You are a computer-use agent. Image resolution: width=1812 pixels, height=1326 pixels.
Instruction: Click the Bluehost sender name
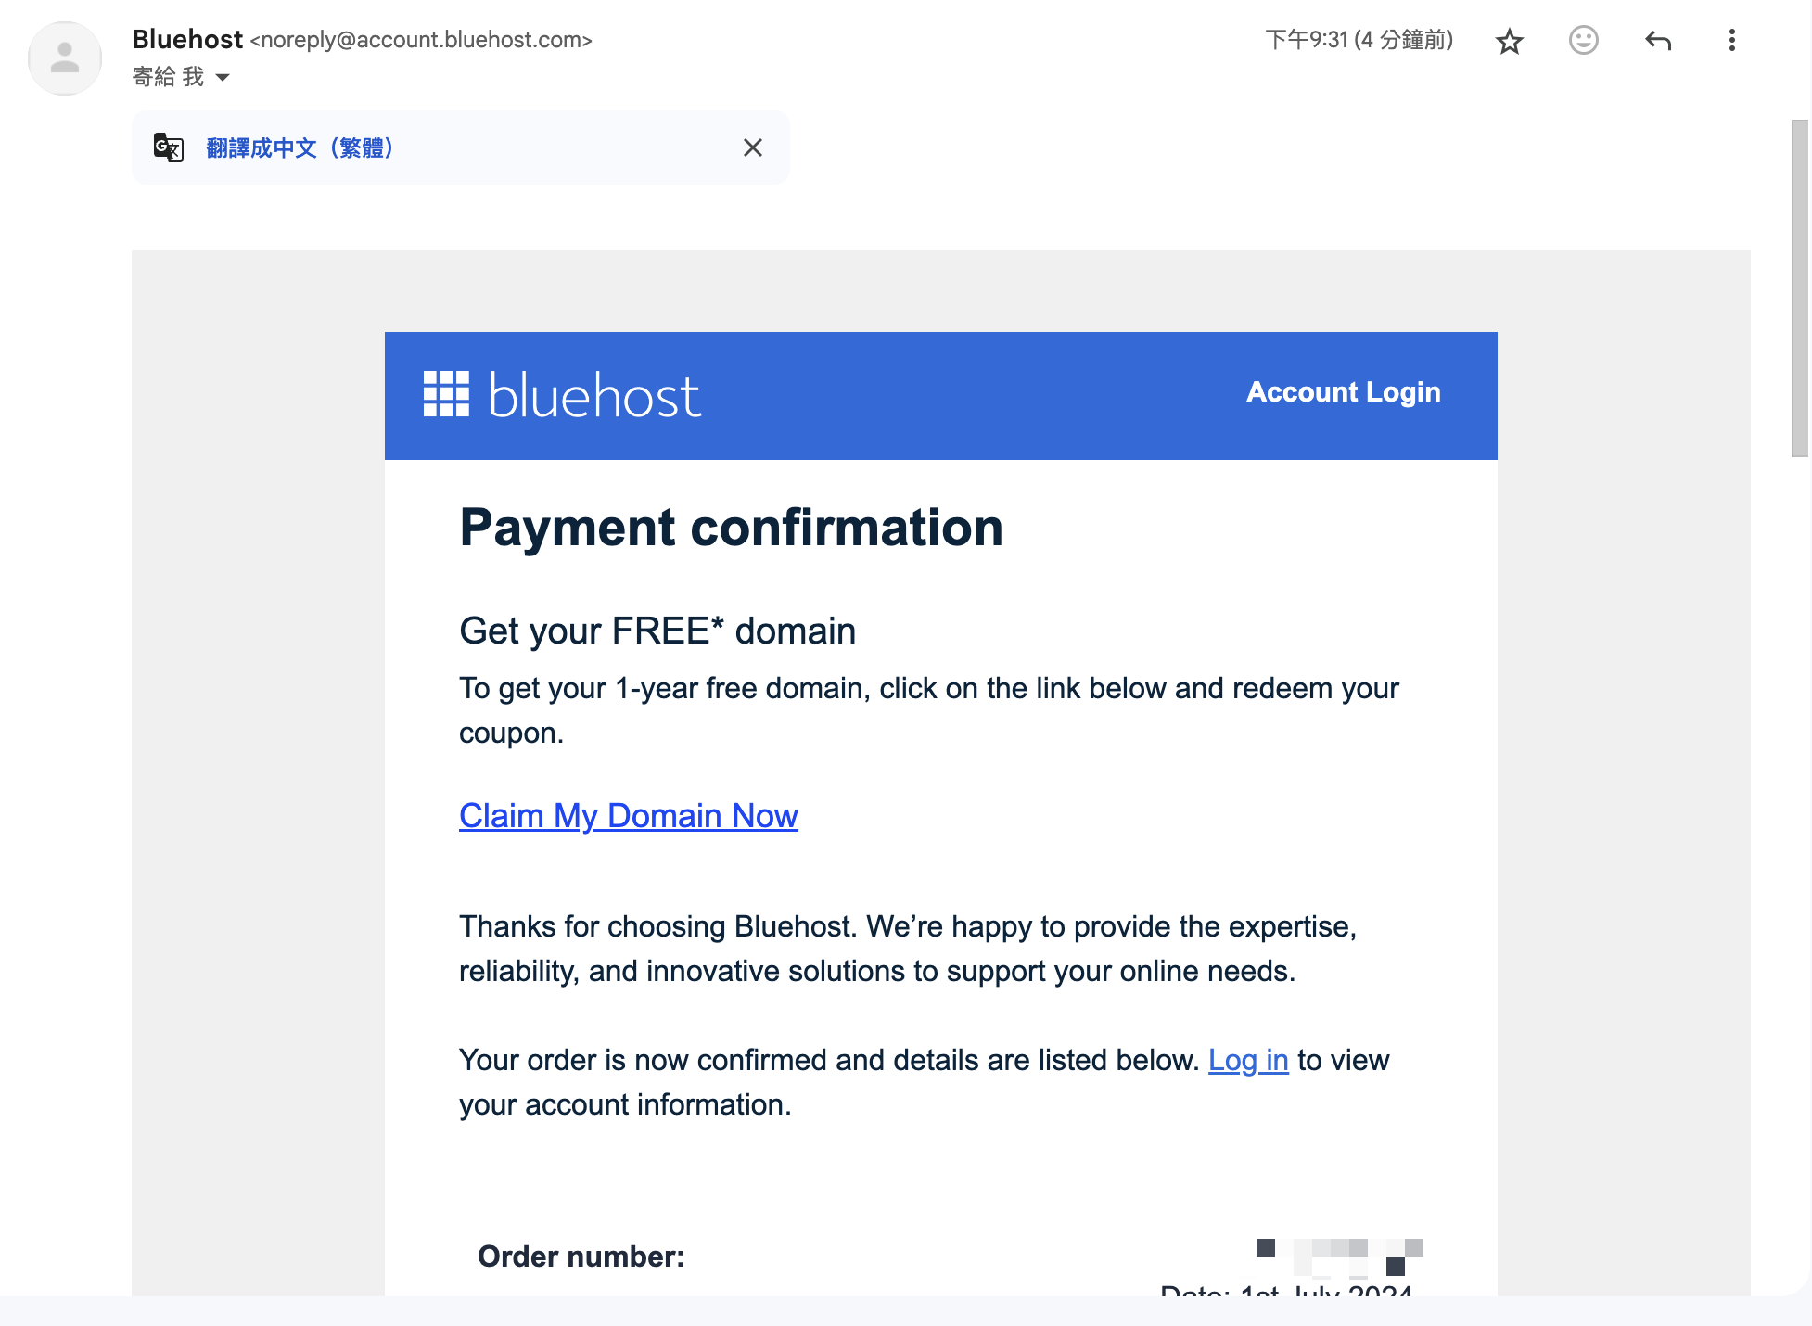(187, 39)
